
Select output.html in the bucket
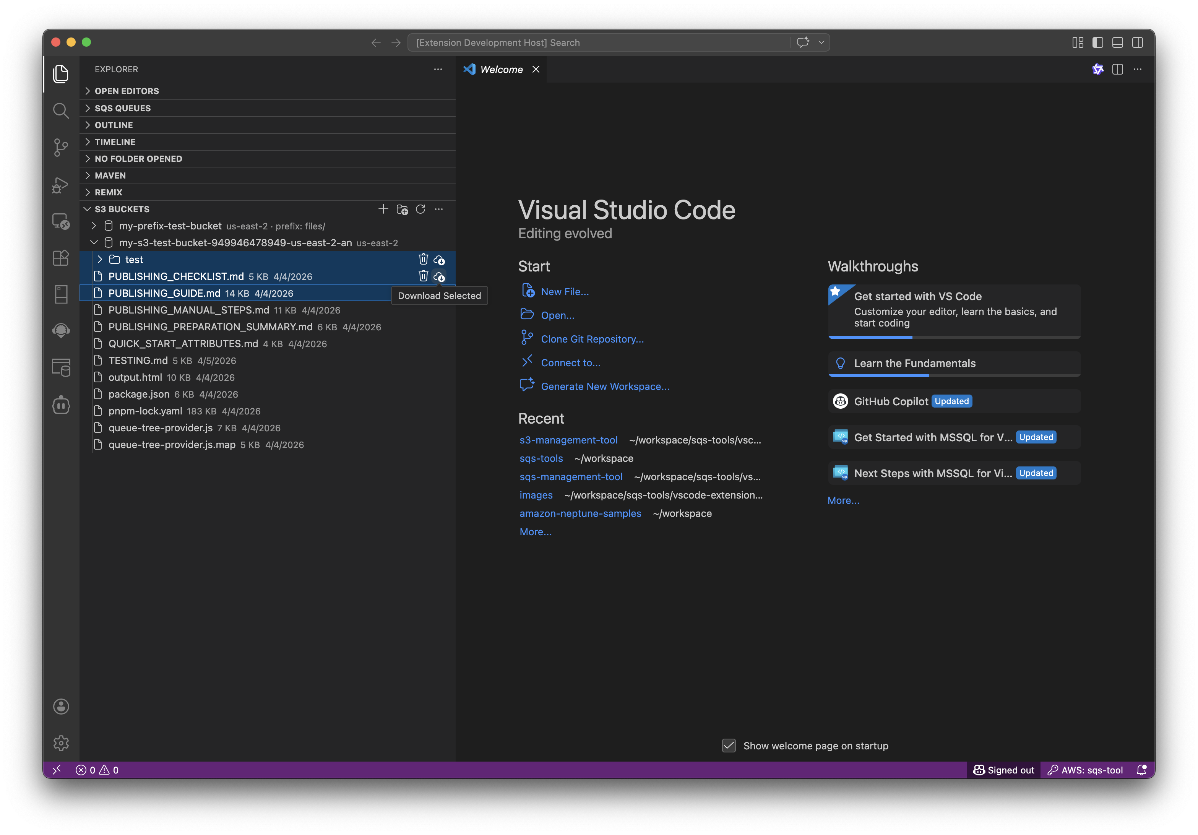click(x=267, y=377)
